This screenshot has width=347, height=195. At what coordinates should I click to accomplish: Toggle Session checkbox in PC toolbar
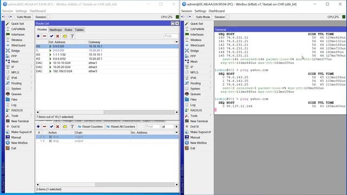click(227, 17)
